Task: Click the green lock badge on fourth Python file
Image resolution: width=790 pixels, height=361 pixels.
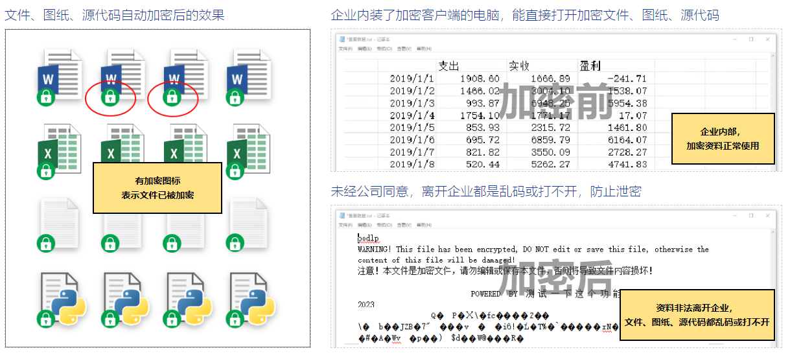Action: [234, 320]
